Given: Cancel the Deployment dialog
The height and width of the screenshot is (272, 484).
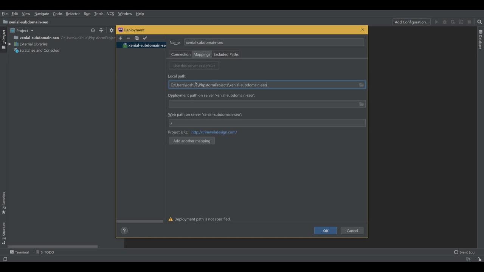Looking at the screenshot, I should [x=352, y=230].
